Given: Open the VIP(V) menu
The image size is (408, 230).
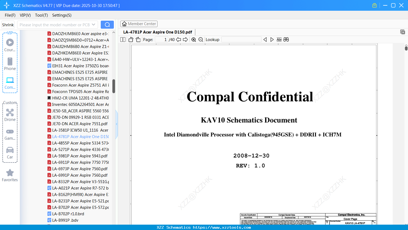Looking at the screenshot, I should point(25,15).
